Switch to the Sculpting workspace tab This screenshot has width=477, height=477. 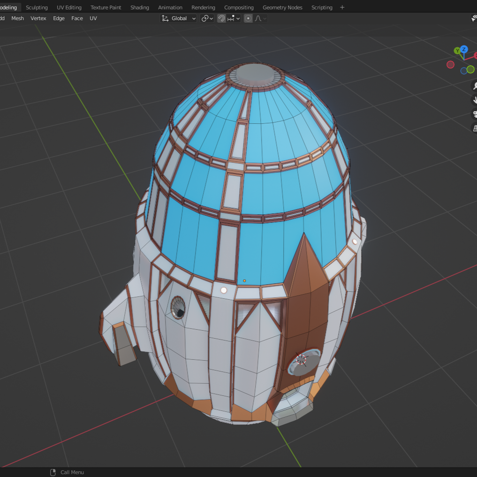37,8
